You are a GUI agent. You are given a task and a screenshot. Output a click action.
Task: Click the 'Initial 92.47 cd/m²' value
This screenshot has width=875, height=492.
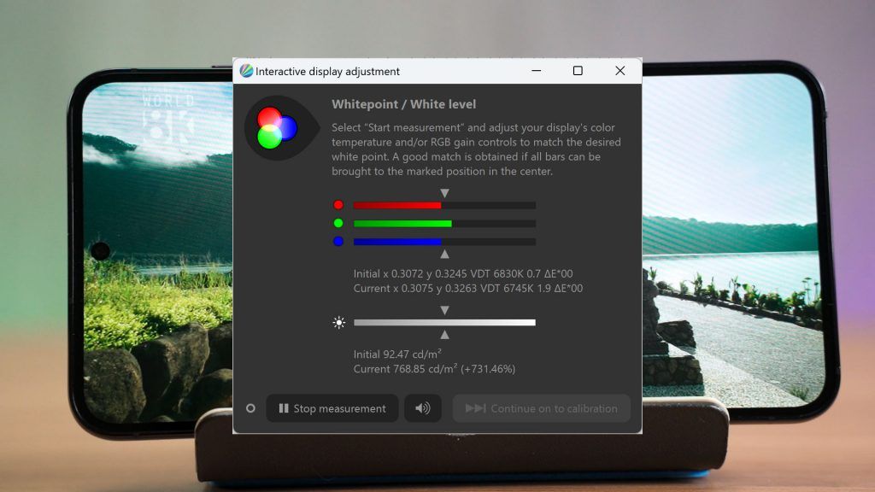click(x=397, y=354)
